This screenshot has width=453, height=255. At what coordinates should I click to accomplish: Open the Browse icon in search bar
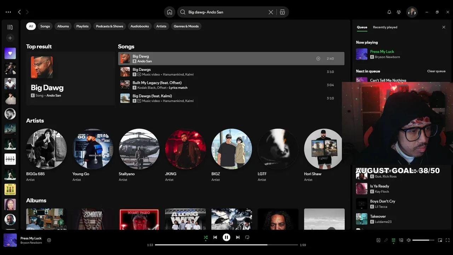(x=282, y=12)
